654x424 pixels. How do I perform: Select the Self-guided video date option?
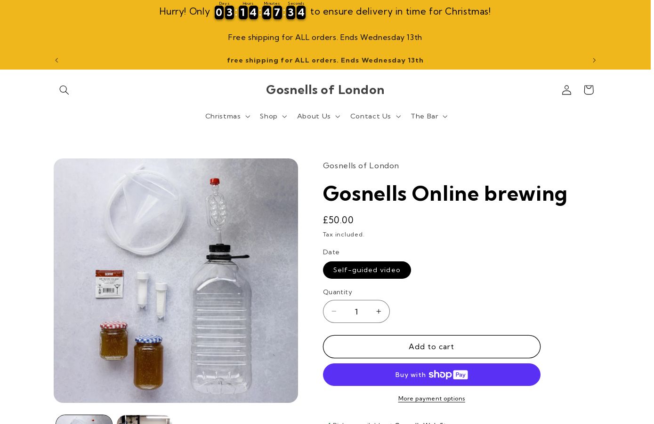coord(367,270)
